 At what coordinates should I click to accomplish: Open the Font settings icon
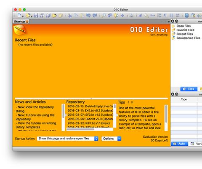pos(141,15)
